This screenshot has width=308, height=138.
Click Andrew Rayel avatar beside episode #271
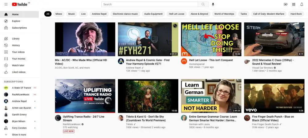121,61
